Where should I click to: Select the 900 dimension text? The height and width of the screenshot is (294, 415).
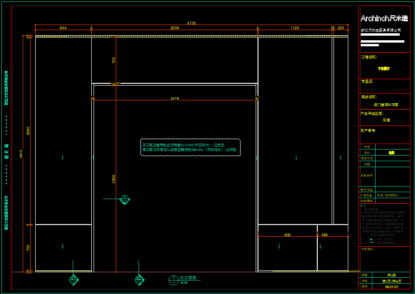click(287, 235)
